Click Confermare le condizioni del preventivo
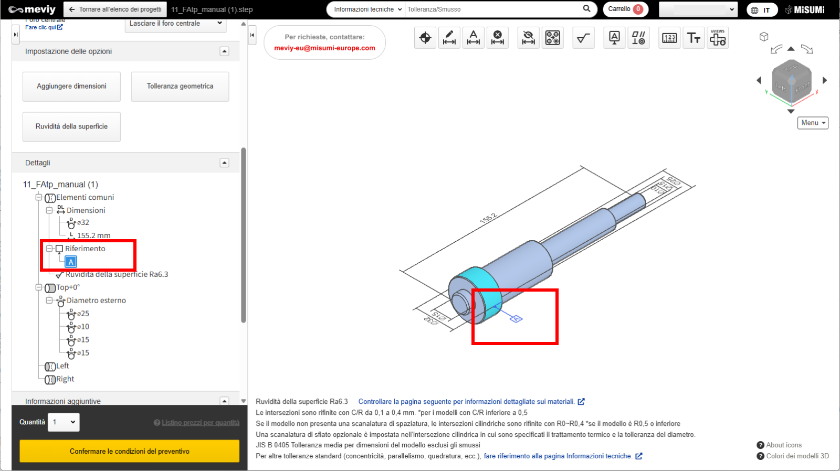The width and height of the screenshot is (840, 472). coord(130,451)
